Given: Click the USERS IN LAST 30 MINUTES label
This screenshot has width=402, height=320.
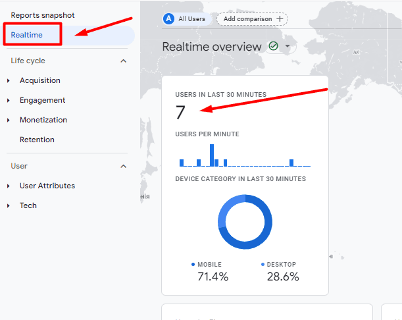Looking at the screenshot, I should 221,94.
